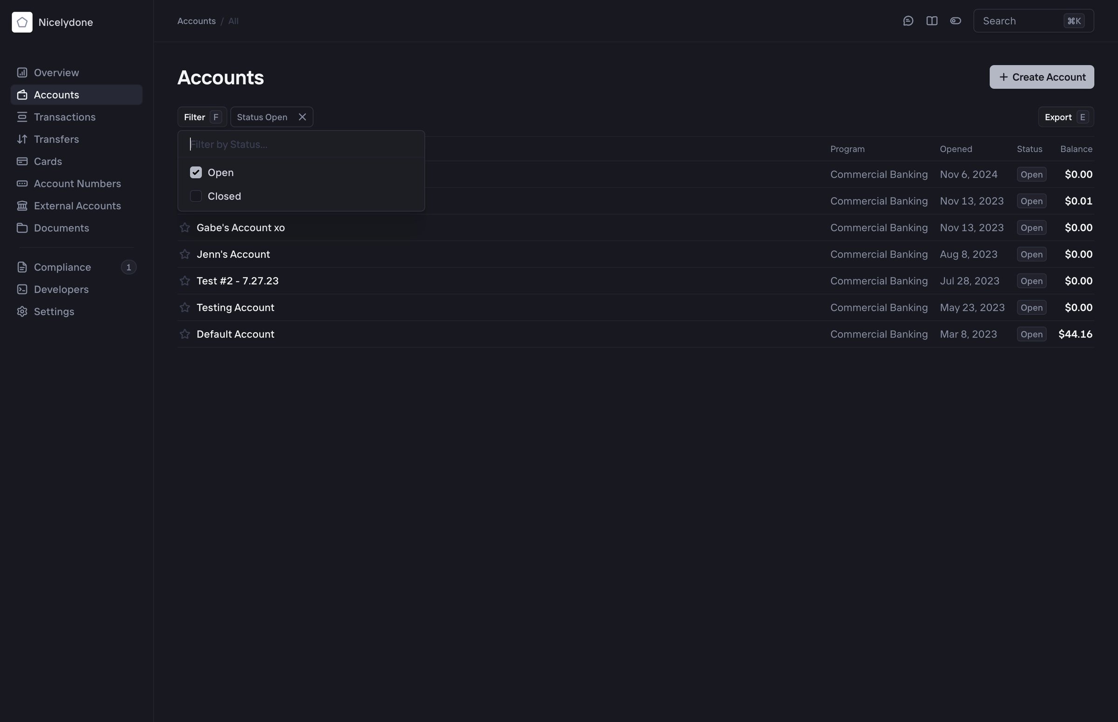This screenshot has height=722, width=1118.
Task: Click the Nicelydone logo icon
Action: click(x=22, y=22)
